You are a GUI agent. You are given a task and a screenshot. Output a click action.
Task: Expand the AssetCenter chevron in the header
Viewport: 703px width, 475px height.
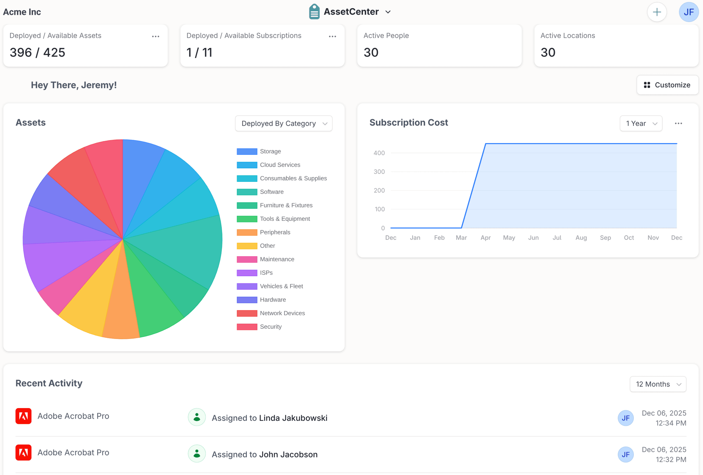click(x=389, y=12)
